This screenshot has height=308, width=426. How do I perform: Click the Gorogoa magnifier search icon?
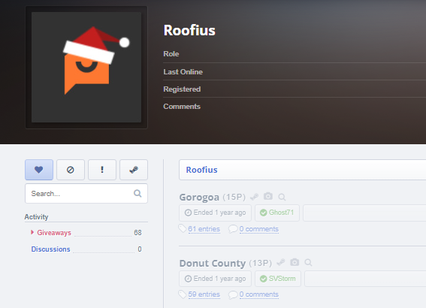[282, 197]
